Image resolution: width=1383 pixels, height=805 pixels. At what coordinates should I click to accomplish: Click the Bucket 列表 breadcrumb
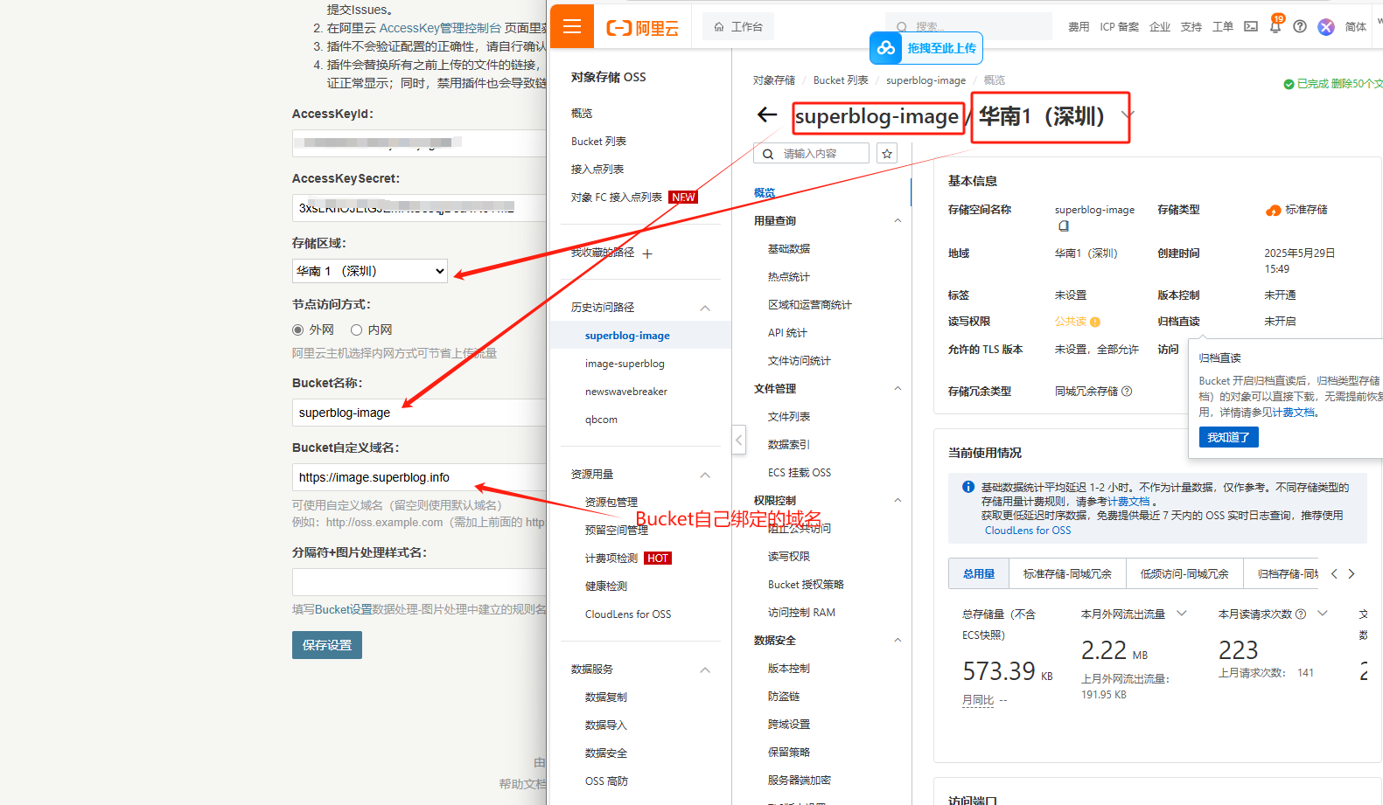point(841,80)
